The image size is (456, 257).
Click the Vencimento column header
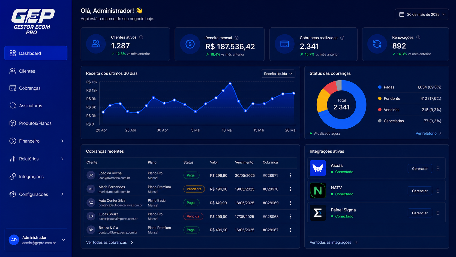coord(244,162)
